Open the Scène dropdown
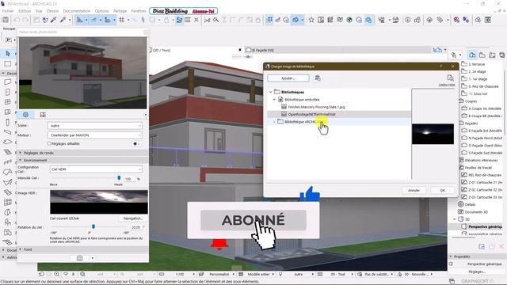 click(x=95, y=125)
